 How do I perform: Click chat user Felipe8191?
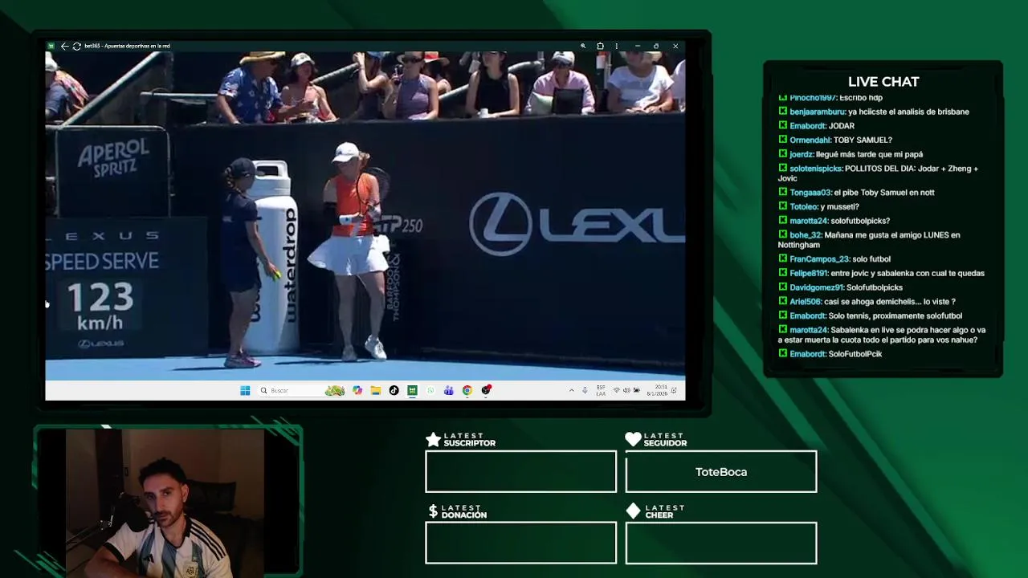809,273
